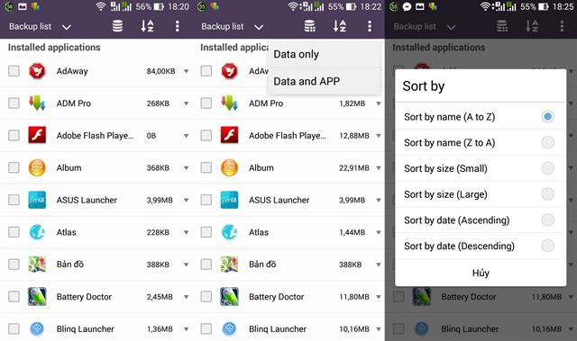Expand Adobe Flash Player arrow in left screen
Image resolution: width=577 pixels, height=341 pixels.
pos(187,136)
